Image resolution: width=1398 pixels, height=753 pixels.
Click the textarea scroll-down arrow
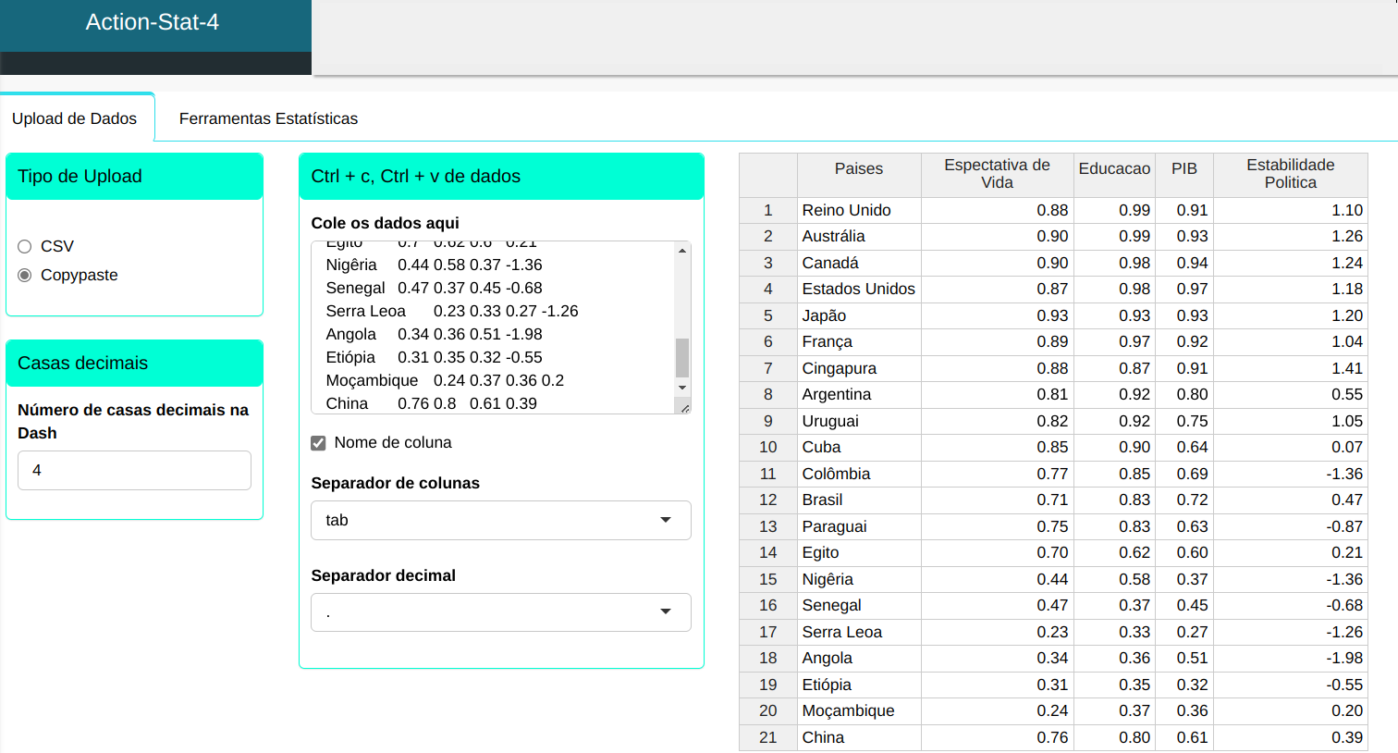682,388
